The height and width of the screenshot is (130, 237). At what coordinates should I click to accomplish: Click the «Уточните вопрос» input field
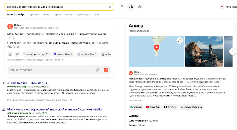[50, 70]
